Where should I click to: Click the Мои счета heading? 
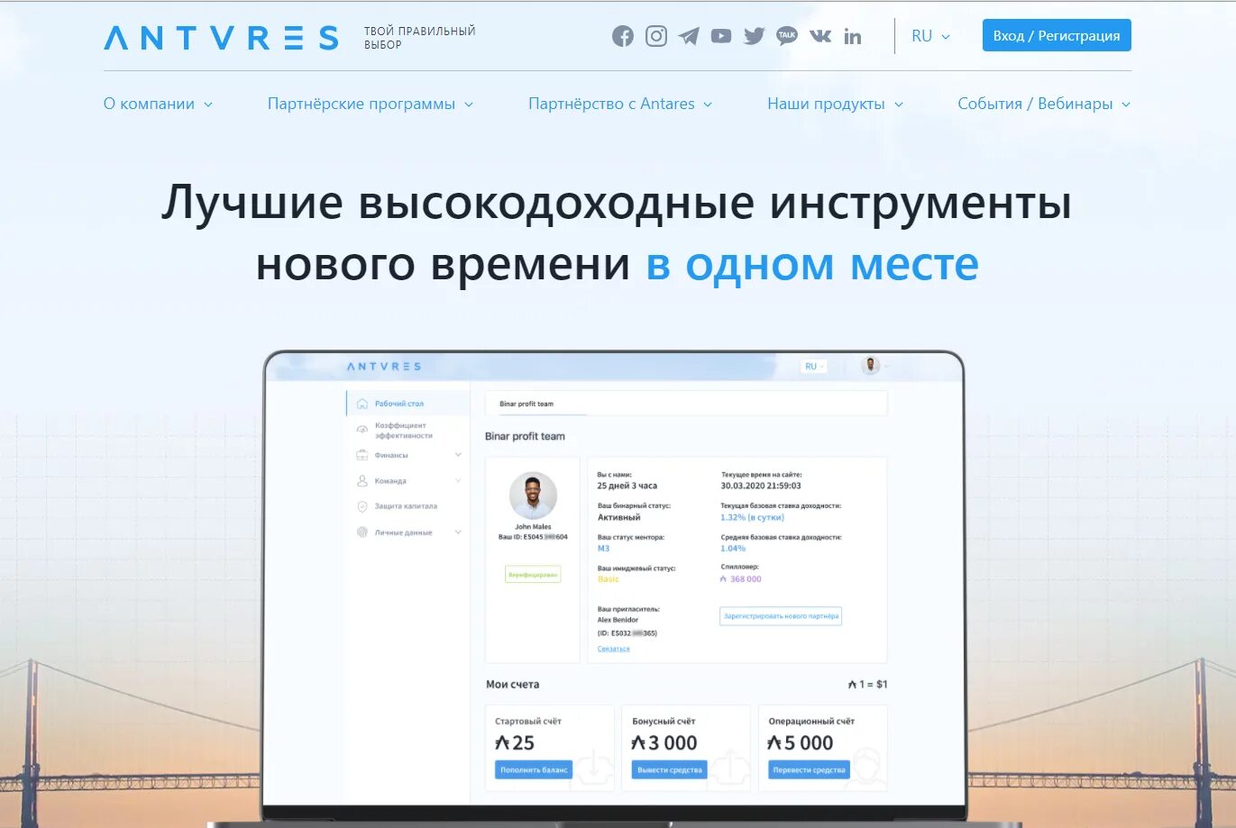[x=513, y=685]
